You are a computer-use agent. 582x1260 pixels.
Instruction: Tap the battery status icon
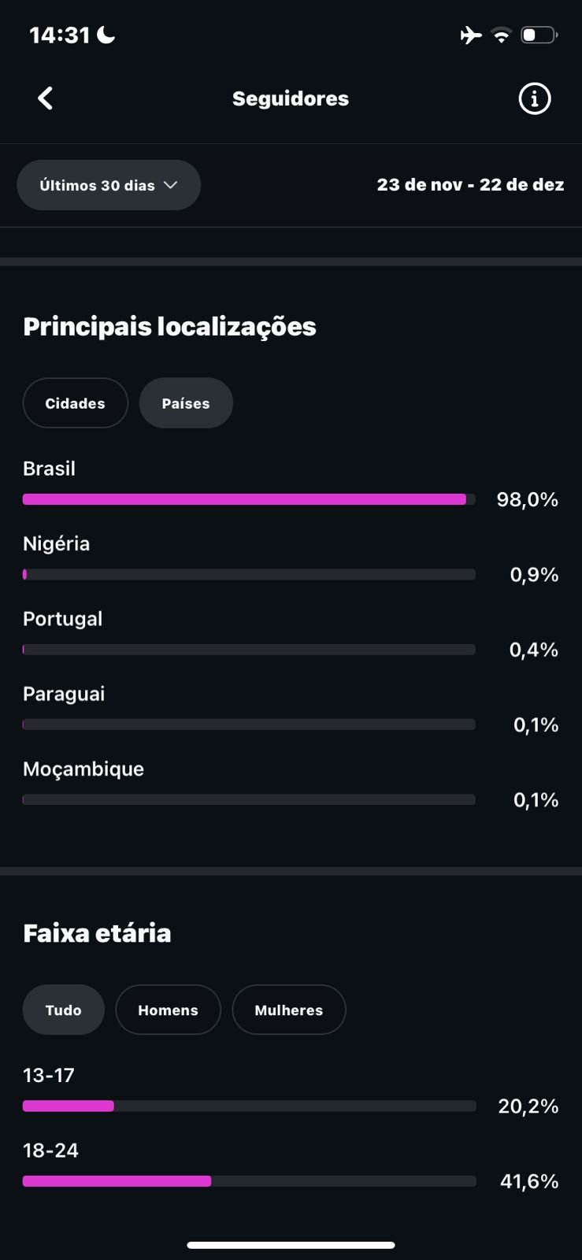(539, 35)
